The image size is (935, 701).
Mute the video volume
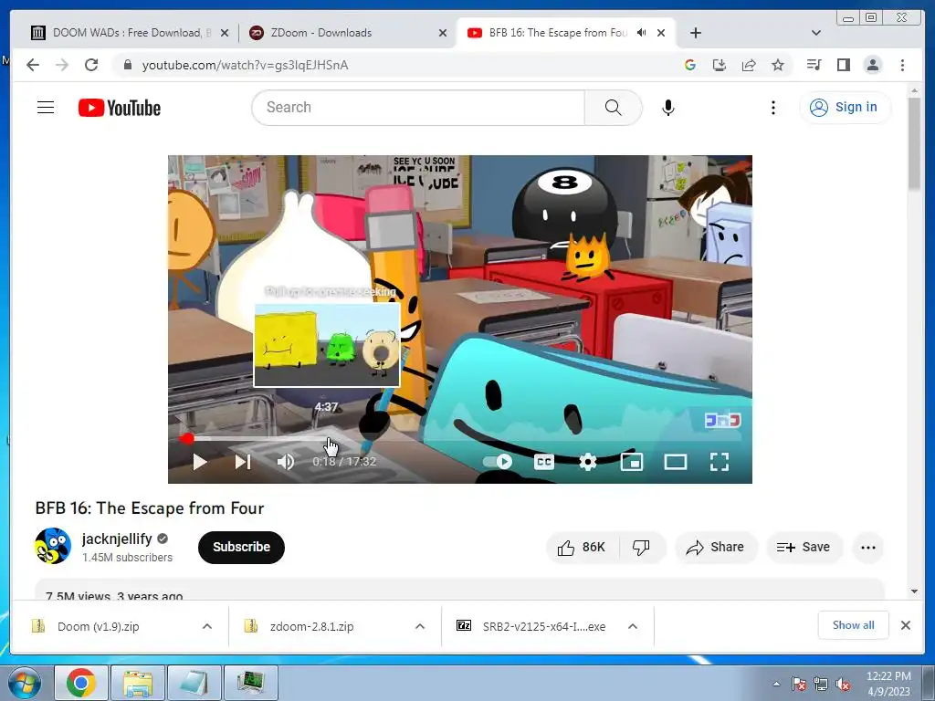tap(286, 462)
